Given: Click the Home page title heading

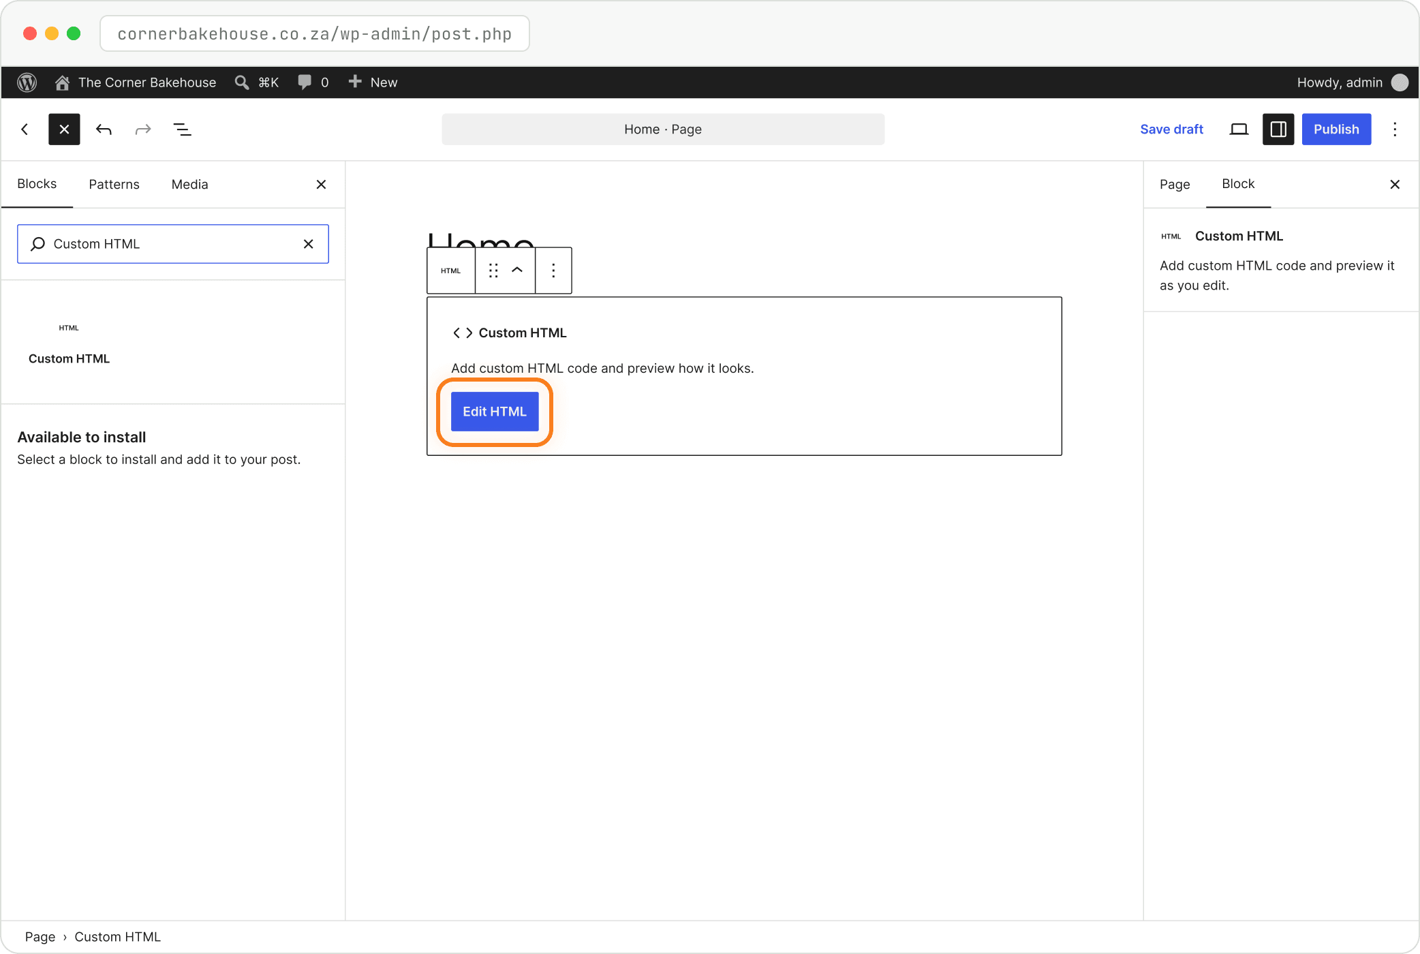Looking at the screenshot, I should 480,240.
